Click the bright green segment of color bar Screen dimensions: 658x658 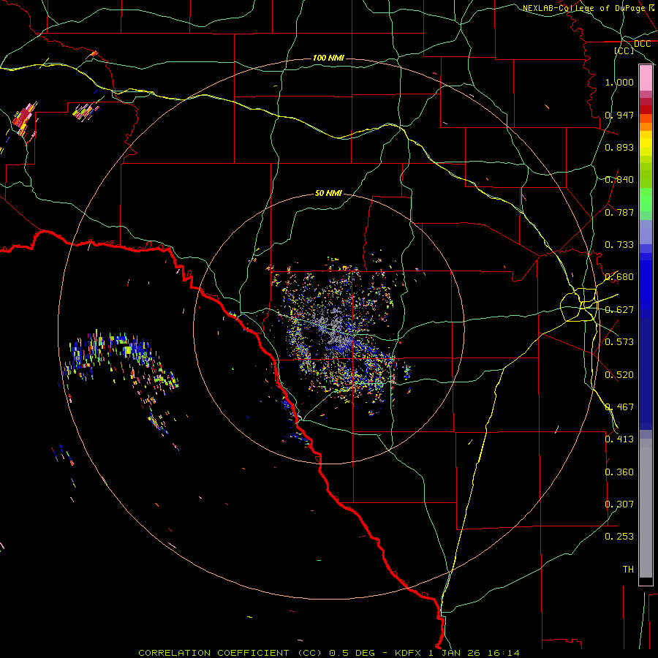[646, 200]
